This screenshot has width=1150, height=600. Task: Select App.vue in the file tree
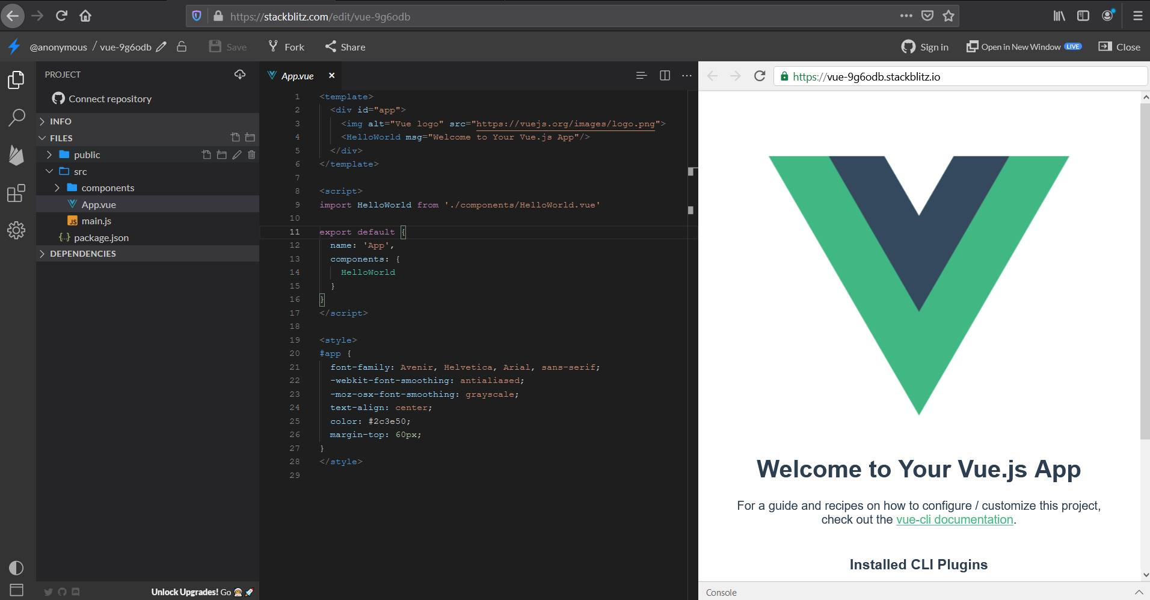147,204
